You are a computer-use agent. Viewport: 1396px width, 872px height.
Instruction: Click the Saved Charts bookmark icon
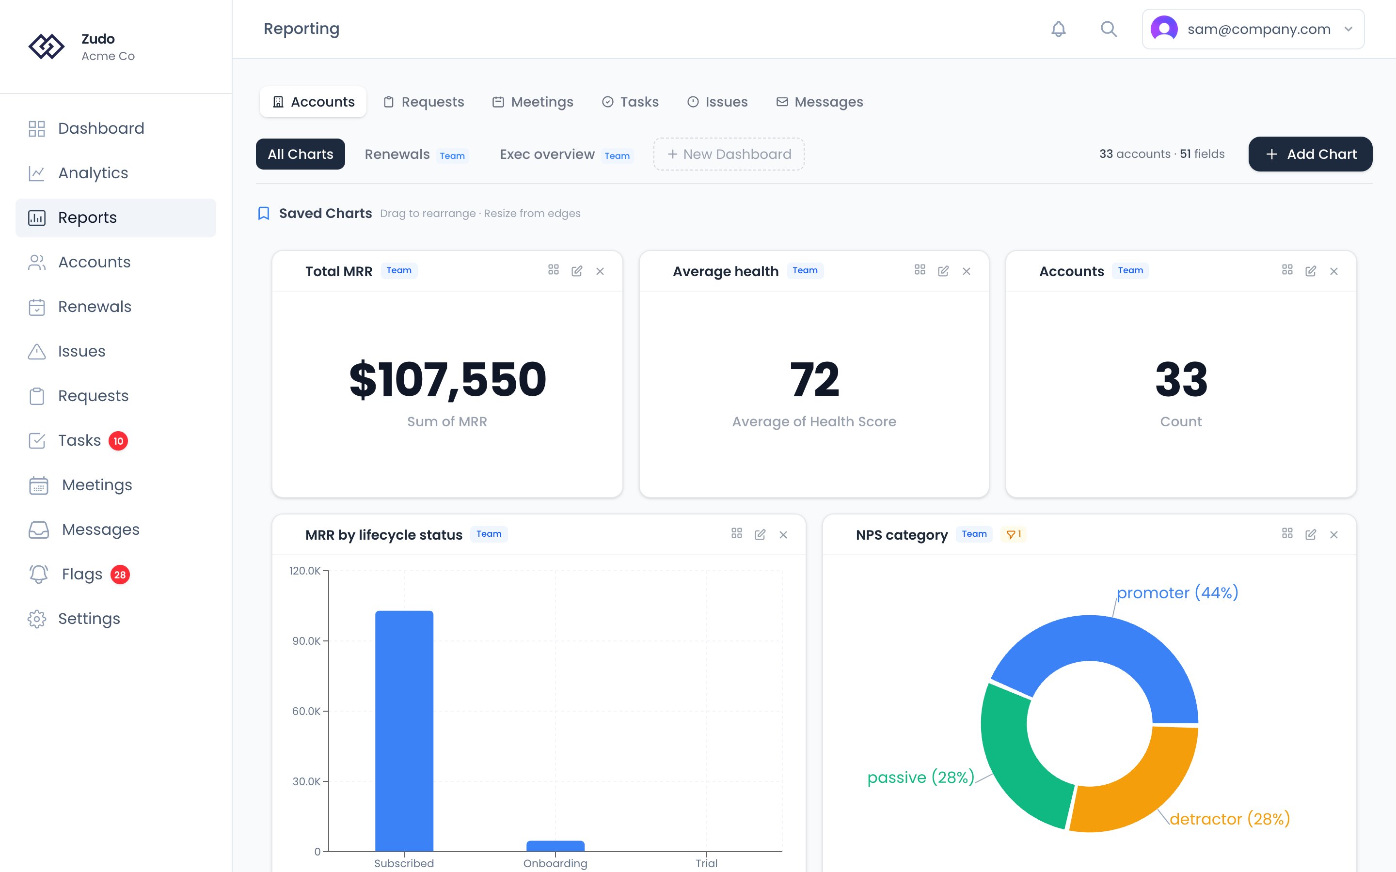tap(264, 213)
